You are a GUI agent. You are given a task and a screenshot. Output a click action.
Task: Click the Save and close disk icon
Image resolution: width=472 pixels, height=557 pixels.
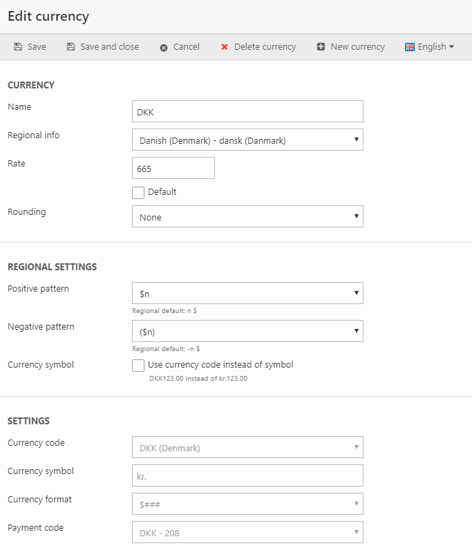point(70,47)
